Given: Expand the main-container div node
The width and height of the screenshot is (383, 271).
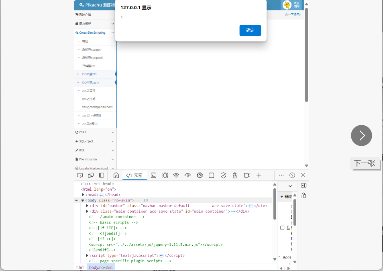Looking at the screenshot, I should point(87,211).
